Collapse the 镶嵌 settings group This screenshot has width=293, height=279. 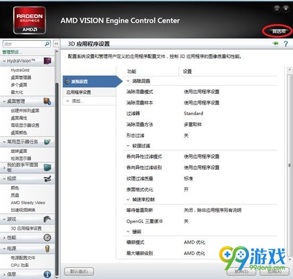pos(128,232)
